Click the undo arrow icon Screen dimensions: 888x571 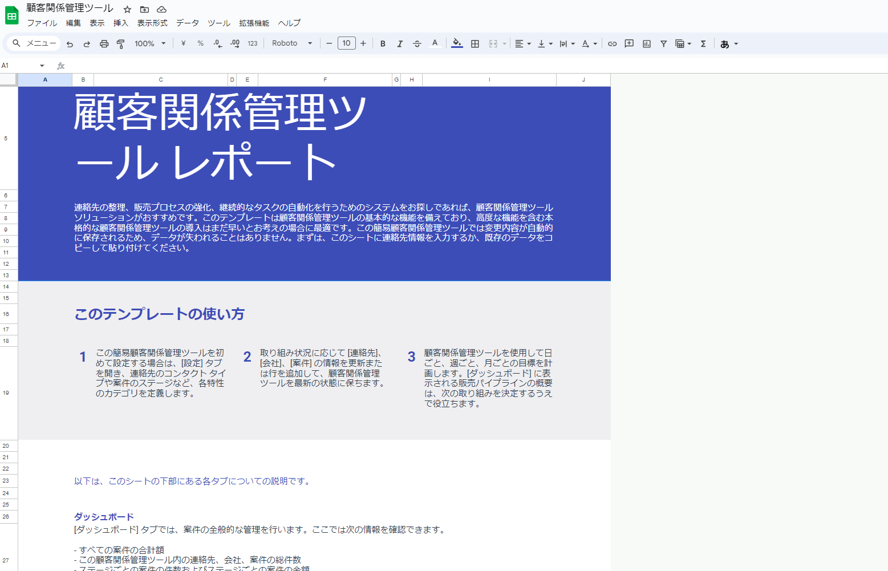70,44
